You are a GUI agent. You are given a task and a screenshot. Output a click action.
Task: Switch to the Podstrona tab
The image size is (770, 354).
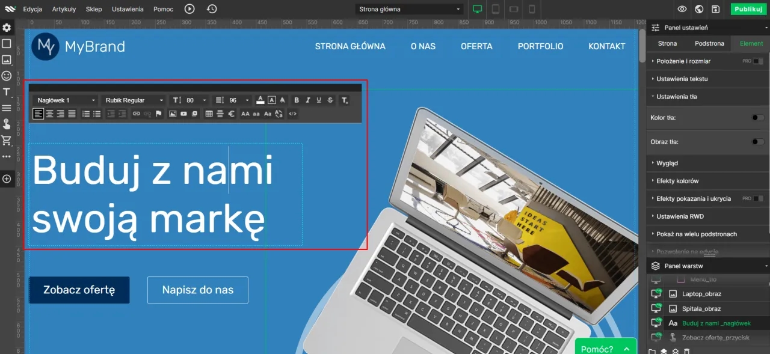click(x=709, y=43)
